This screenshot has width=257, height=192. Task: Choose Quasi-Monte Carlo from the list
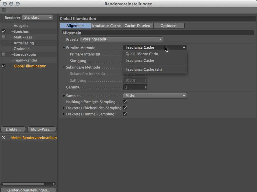click(x=155, y=54)
